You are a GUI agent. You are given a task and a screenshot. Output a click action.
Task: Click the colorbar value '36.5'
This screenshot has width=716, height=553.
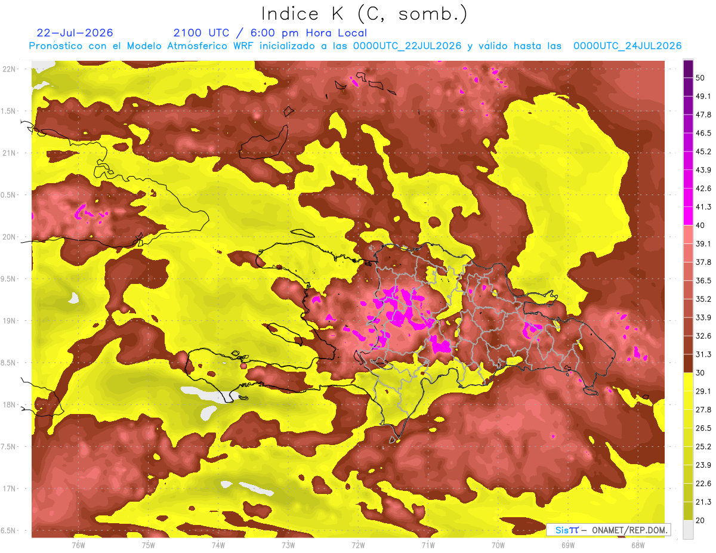(x=703, y=280)
